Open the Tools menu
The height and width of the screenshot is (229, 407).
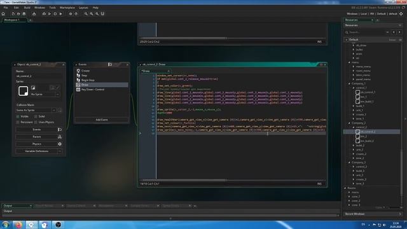(x=52, y=8)
